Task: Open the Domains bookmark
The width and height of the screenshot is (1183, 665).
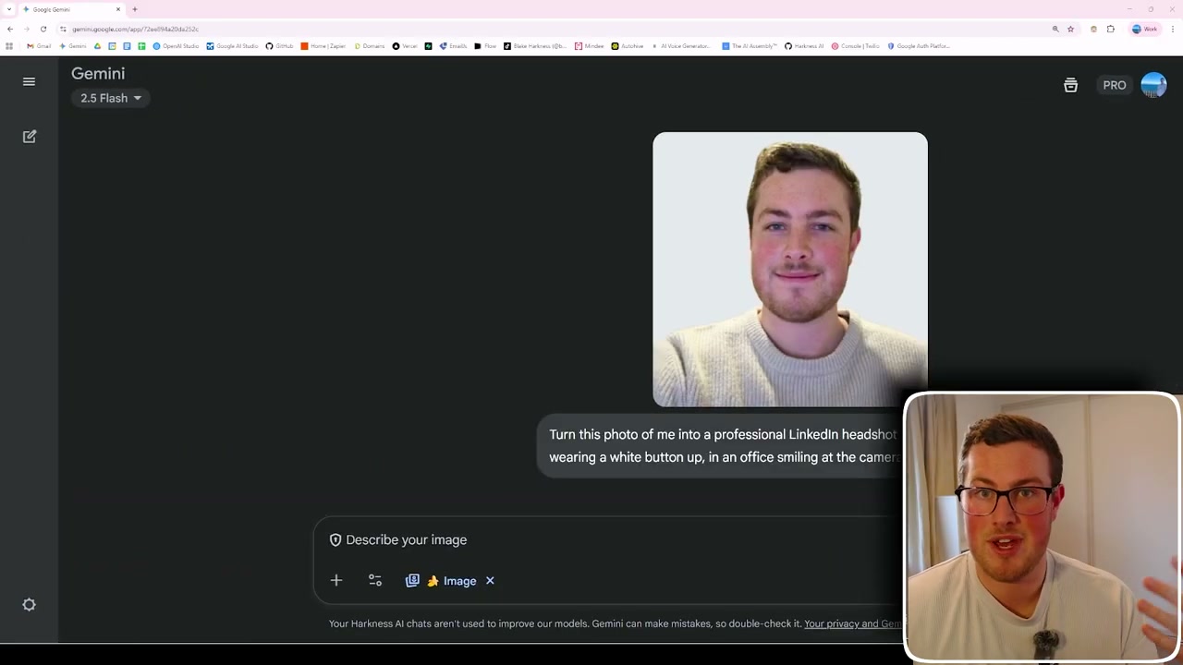Action: [370, 46]
